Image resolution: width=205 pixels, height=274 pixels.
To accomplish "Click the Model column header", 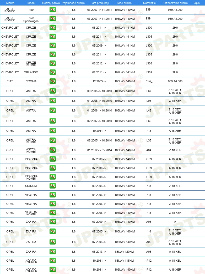I will 31,3.
